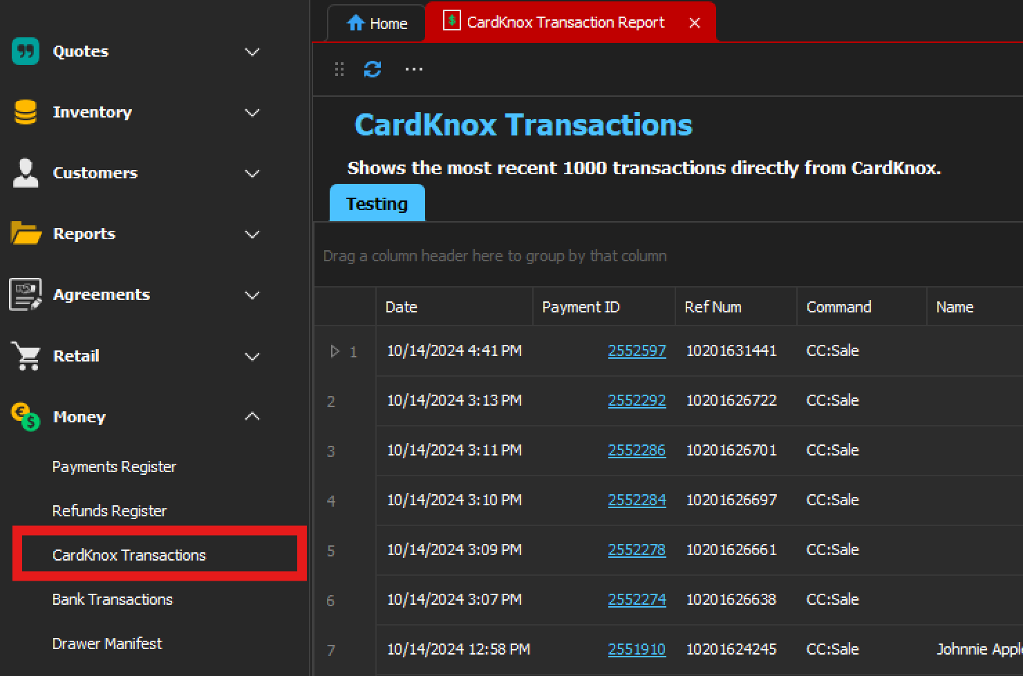1023x676 pixels.
Task: Click the Money menu label
Action: (x=79, y=417)
